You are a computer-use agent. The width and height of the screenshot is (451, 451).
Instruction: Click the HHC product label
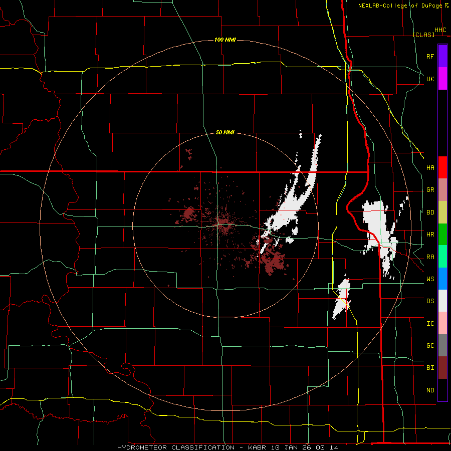coord(440,30)
